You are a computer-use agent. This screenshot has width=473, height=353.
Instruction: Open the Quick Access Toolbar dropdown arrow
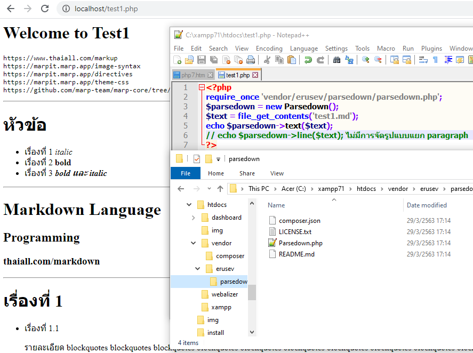click(x=219, y=159)
